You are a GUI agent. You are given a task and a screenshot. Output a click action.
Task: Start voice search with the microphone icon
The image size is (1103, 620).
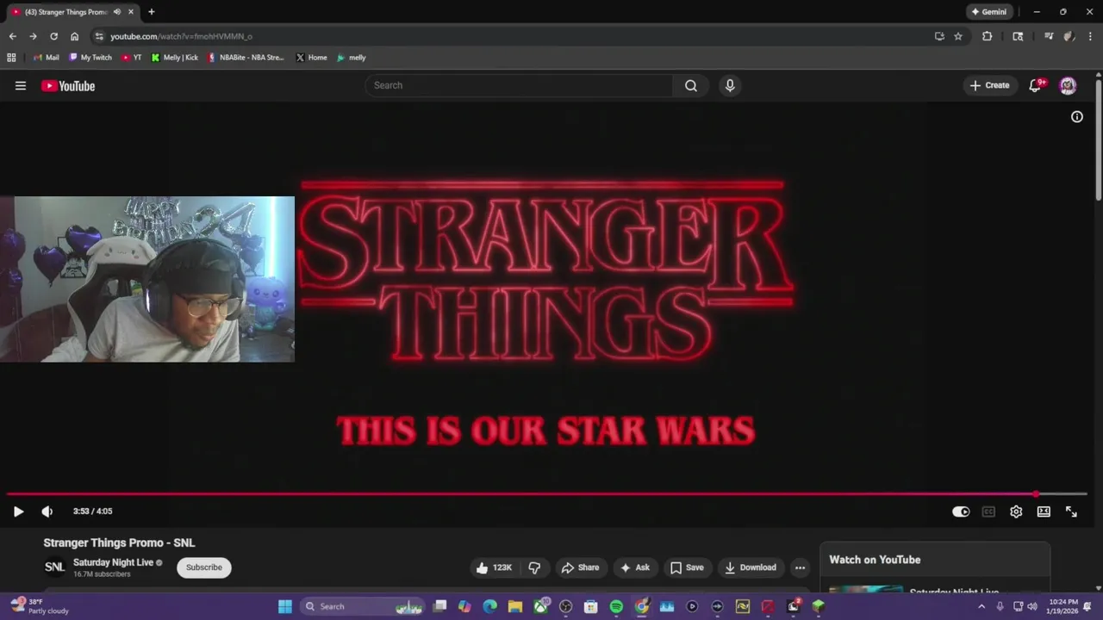(730, 85)
